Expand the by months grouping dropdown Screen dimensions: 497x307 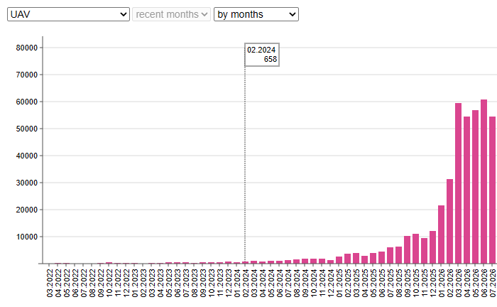256,14
